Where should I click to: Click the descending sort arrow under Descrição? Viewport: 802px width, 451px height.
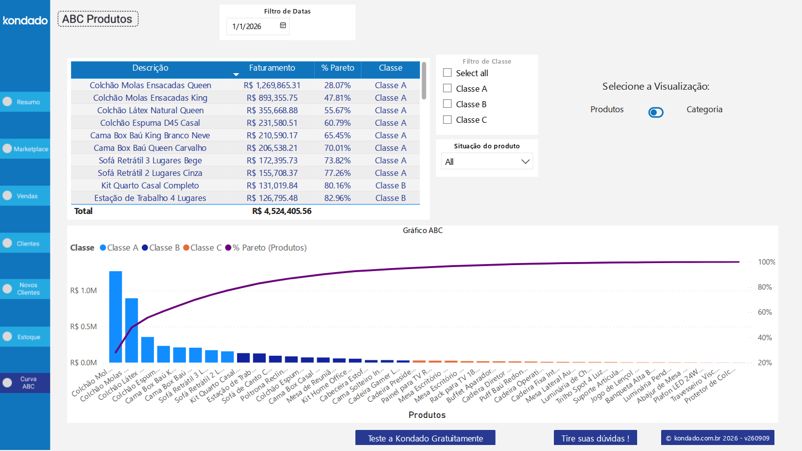[x=236, y=75]
